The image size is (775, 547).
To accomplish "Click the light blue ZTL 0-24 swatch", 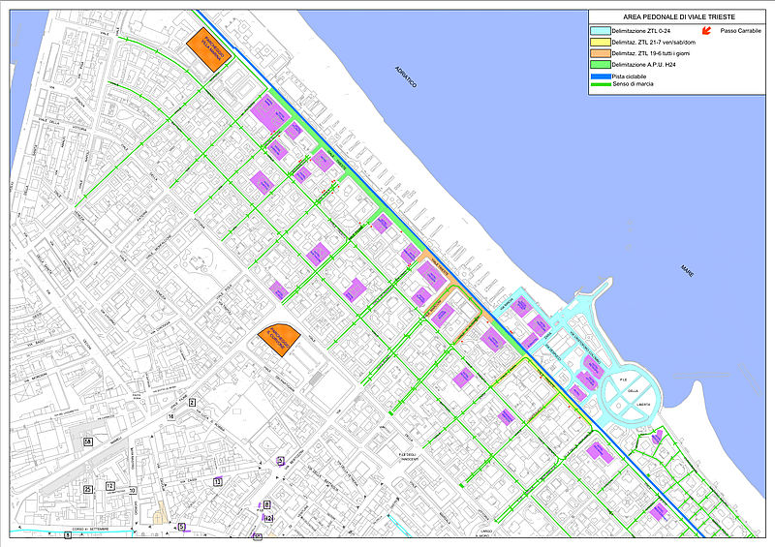I will point(599,31).
